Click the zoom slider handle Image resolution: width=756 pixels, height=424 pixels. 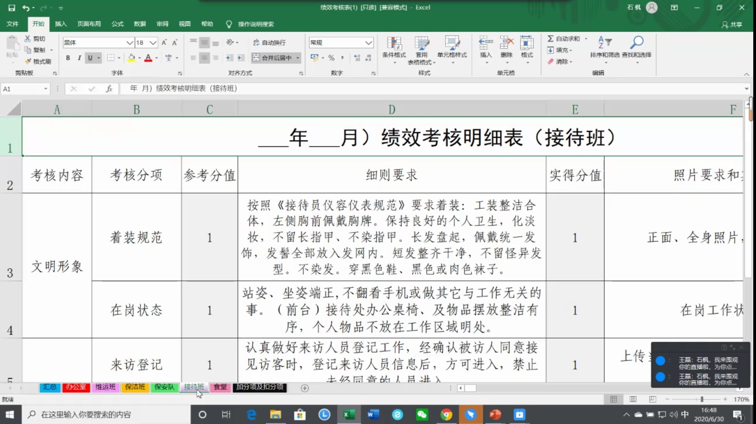702,399
